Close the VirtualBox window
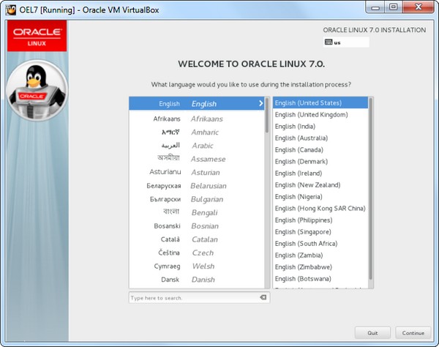439x347 pixels. coord(419,8)
